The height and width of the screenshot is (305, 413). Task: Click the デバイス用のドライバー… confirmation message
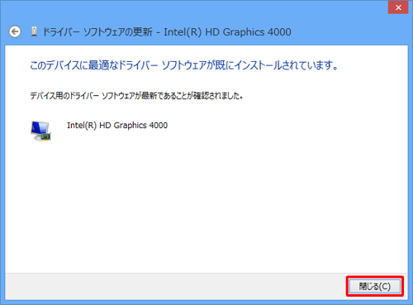coord(136,96)
